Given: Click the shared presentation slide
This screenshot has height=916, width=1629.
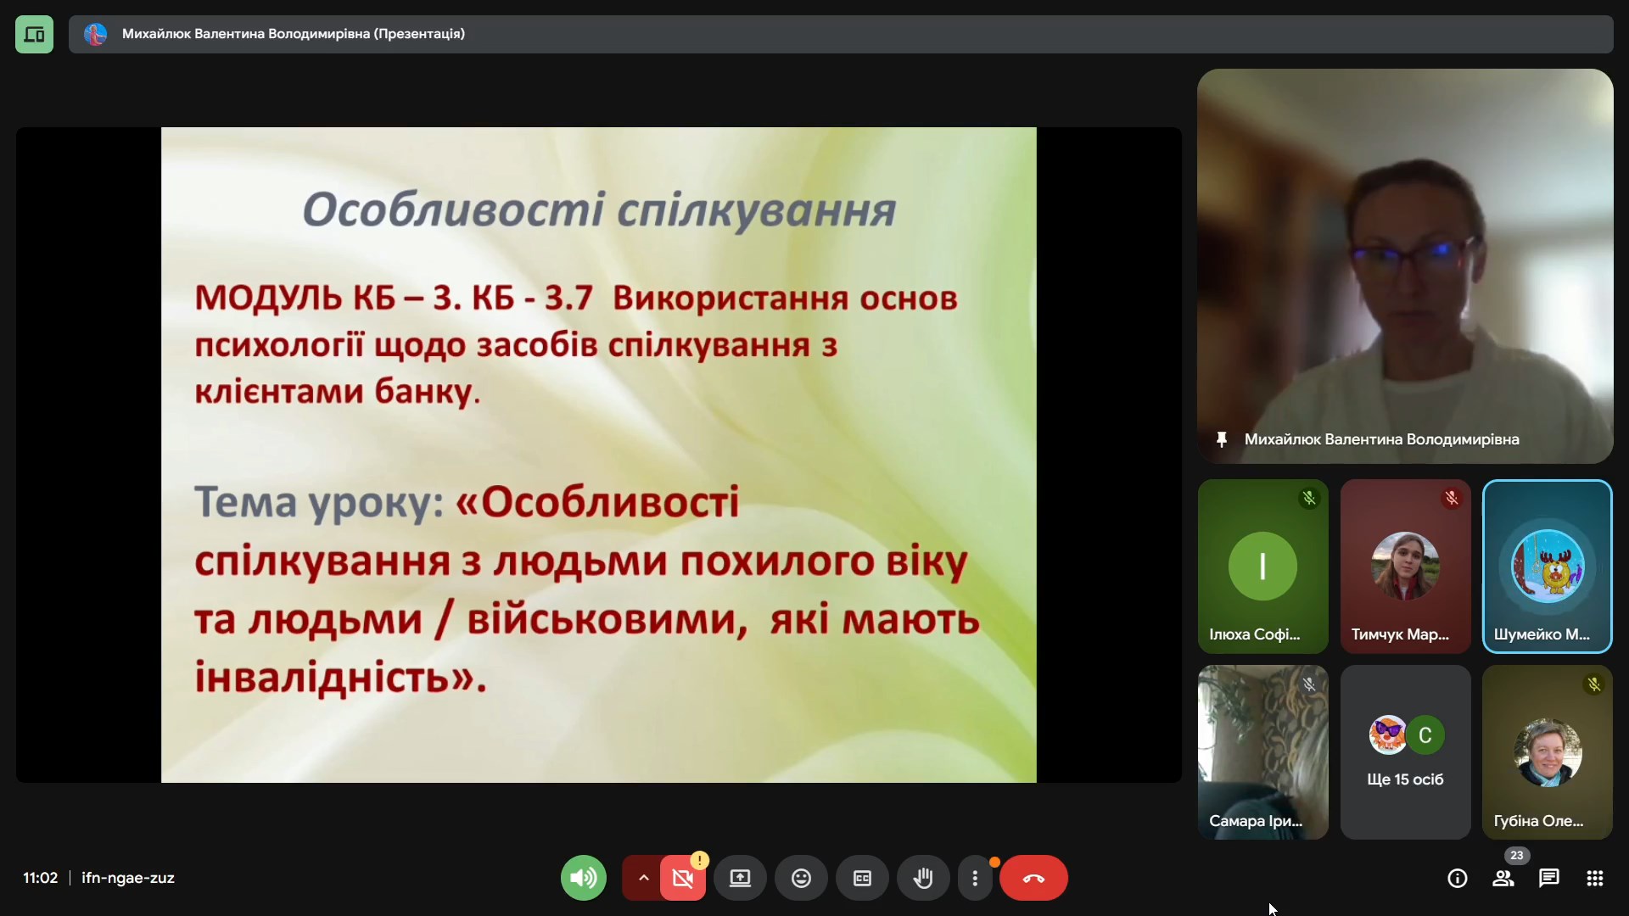Looking at the screenshot, I should click(598, 455).
